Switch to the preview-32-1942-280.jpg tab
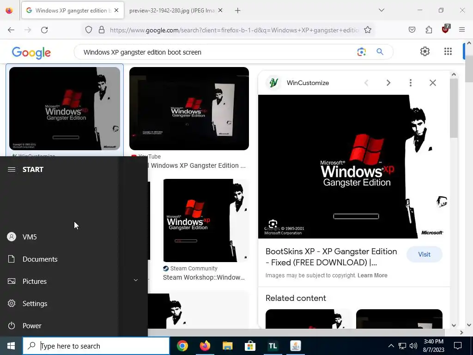473x355 pixels. (x=171, y=10)
